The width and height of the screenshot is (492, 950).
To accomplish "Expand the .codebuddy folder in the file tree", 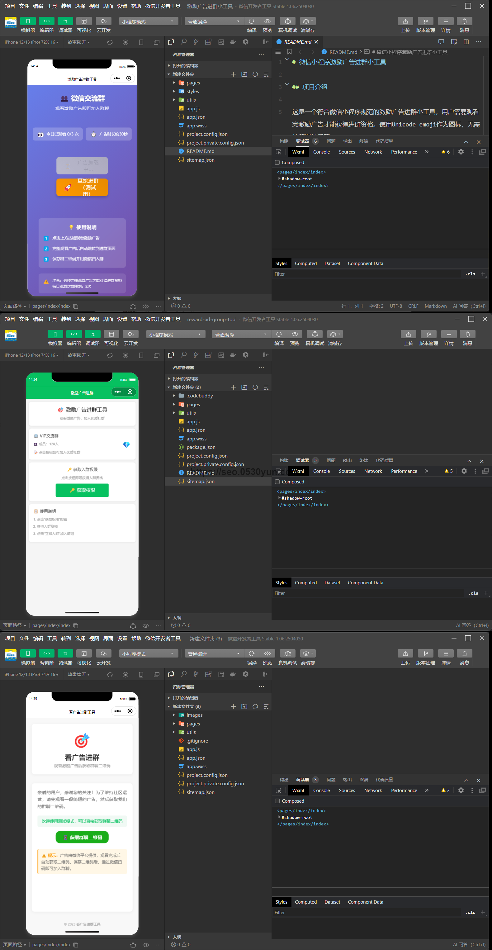I will pos(174,396).
